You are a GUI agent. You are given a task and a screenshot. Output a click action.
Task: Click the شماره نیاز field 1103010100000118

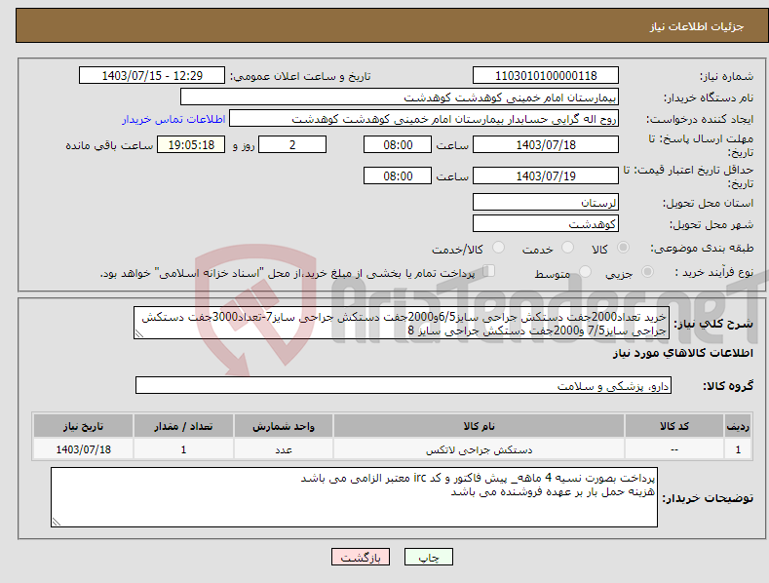[546, 76]
